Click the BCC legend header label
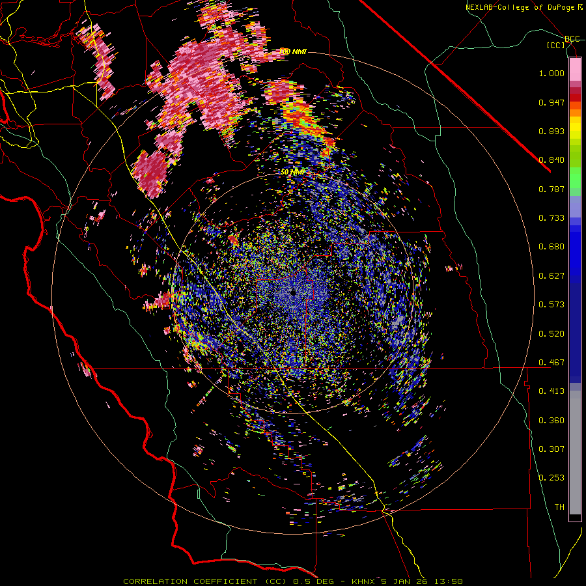Viewport: 586px width, 586px height. (x=572, y=39)
